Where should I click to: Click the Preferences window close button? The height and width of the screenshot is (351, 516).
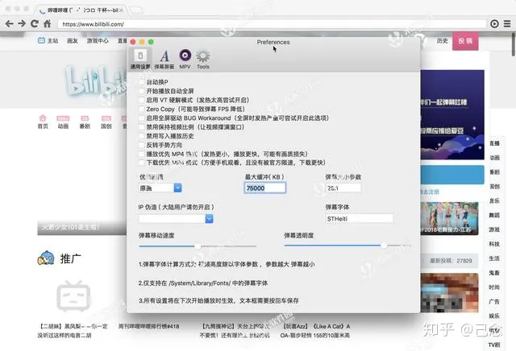coord(133,42)
